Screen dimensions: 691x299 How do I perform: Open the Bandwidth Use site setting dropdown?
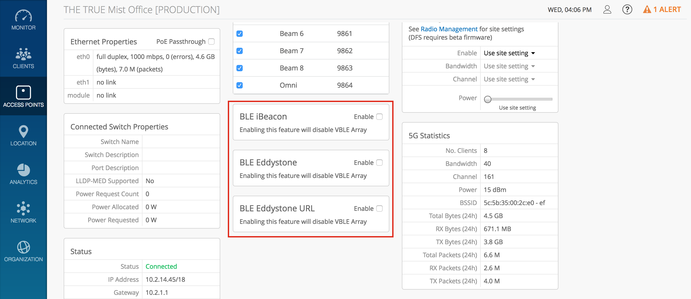coord(509,66)
